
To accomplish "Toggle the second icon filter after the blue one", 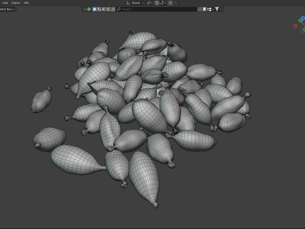I will [99, 9].
